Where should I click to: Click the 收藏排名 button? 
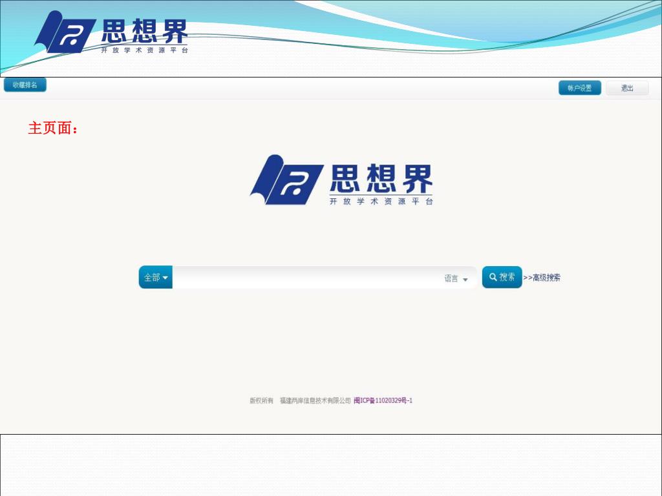[25, 85]
